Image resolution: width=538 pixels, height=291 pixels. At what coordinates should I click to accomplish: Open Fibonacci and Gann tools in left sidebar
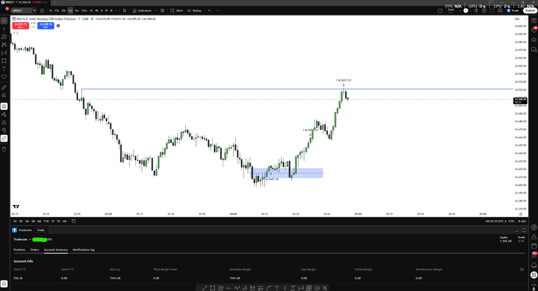pyautogui.click(x=4, y=37)
